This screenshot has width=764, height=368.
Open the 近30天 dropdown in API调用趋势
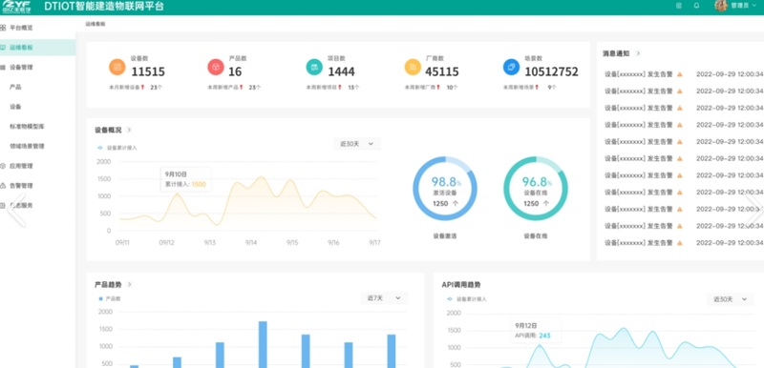click(x=730, y=299)
